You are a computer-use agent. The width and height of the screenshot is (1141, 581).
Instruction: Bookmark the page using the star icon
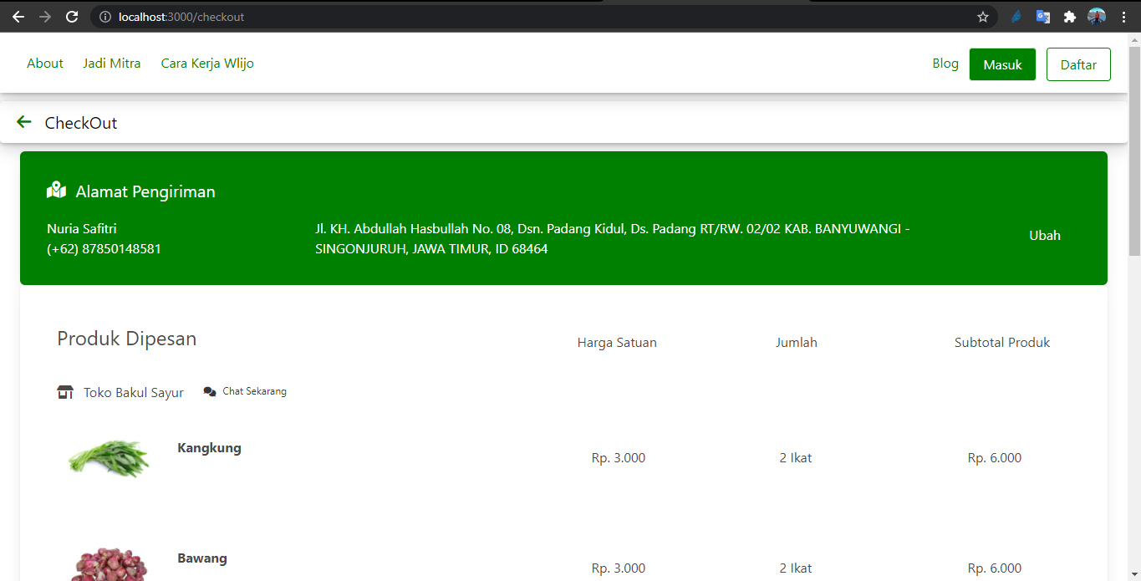(983, 16)
